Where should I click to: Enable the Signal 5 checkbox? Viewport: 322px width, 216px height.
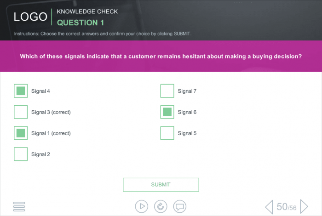[x=167, y=133]
